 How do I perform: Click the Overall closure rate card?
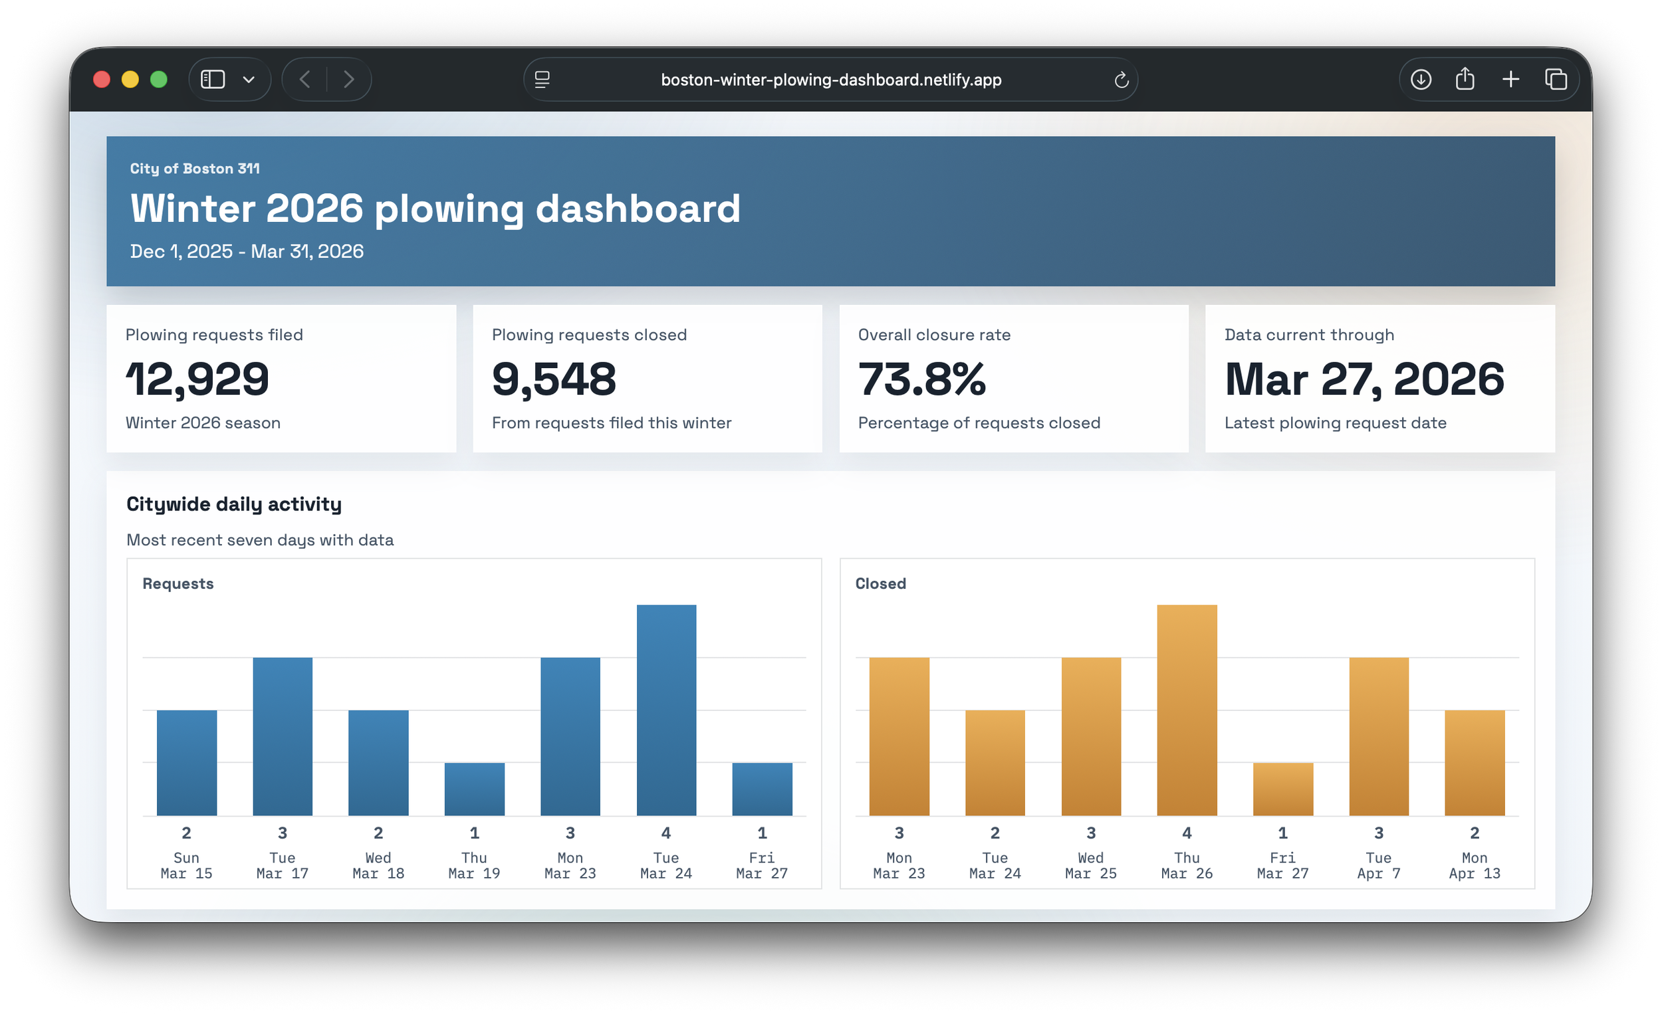click(x=1013, y=378)
